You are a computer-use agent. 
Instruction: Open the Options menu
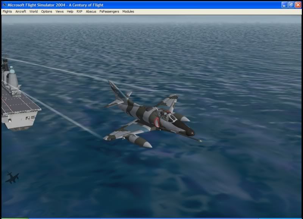[46, 12]
